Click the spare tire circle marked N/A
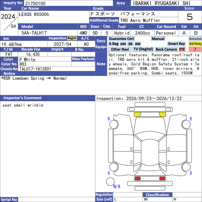This screenshot has height=202, width=202. (110, 182)
